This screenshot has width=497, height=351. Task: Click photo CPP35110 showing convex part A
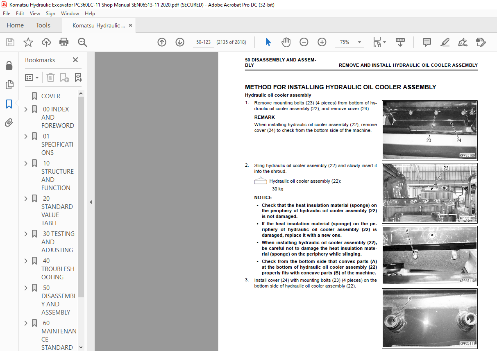click(429, 256)
